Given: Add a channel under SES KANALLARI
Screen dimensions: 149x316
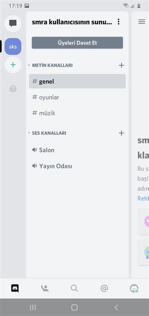Looking at the screenshot, I should click(x=121, y=133).
